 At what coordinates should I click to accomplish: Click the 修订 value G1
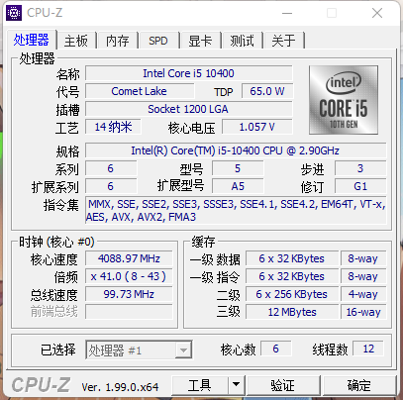[x=360, y=186]
